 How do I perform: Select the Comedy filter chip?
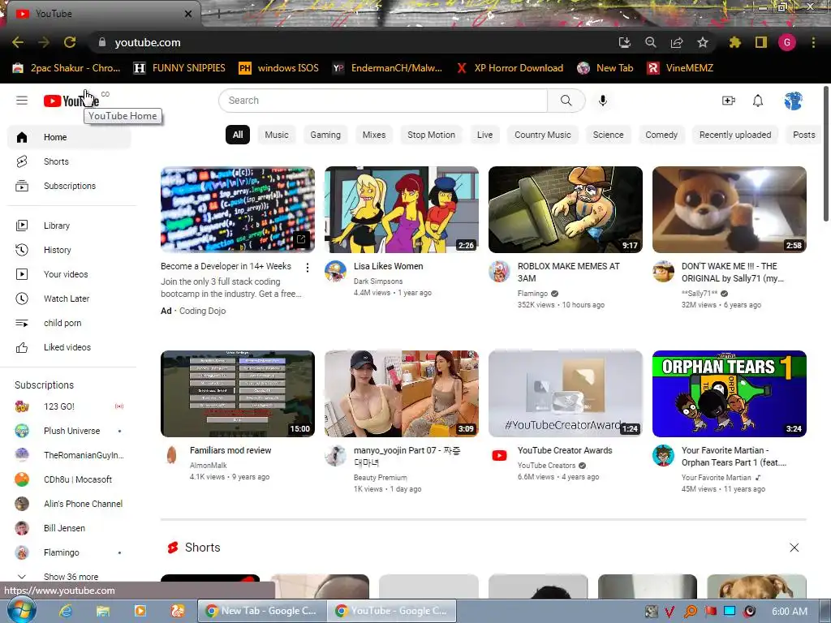pyautogui.click(x=661, y=135)
